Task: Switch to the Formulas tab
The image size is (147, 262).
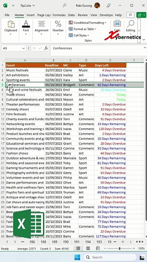Action: [59, 15]
